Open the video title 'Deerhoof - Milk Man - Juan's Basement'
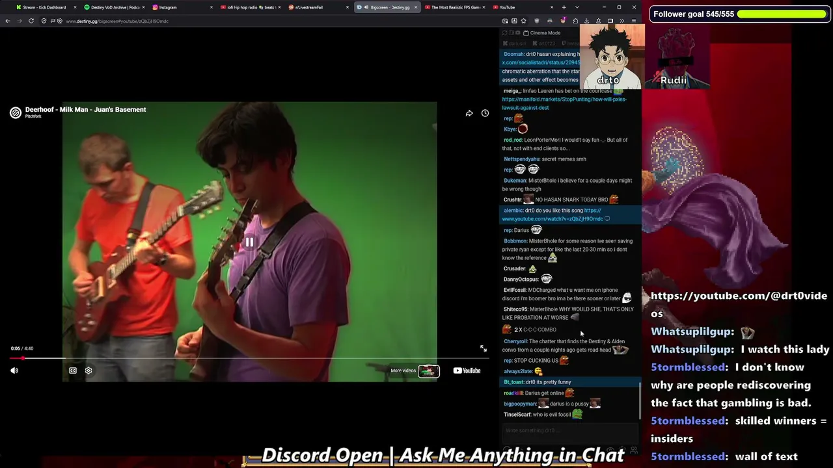Screen dimensions: 833x468 click(85, 109)
